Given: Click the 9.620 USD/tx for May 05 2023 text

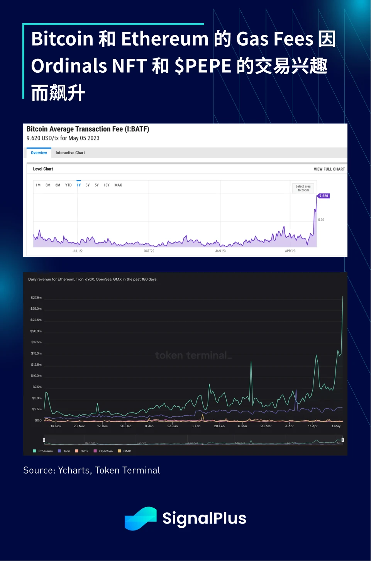Looking at the screenshot, I should (x=63, y=138).
